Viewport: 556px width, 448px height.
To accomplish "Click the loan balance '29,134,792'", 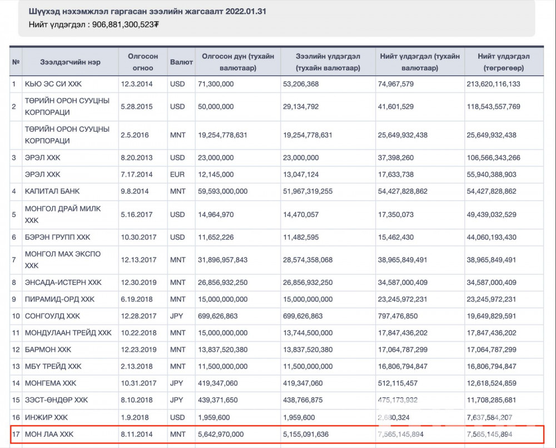I will pos(301,107).
